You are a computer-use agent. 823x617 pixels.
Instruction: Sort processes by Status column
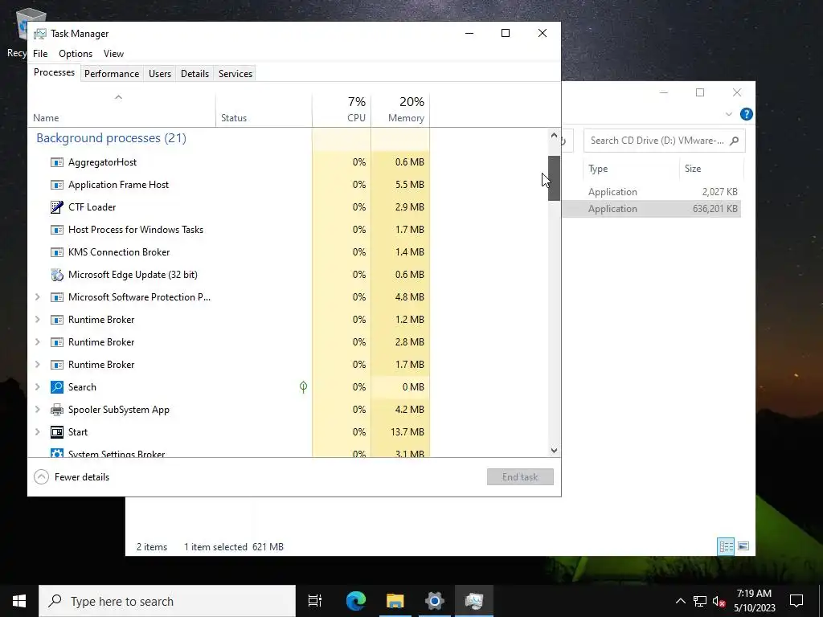(264, 110)
